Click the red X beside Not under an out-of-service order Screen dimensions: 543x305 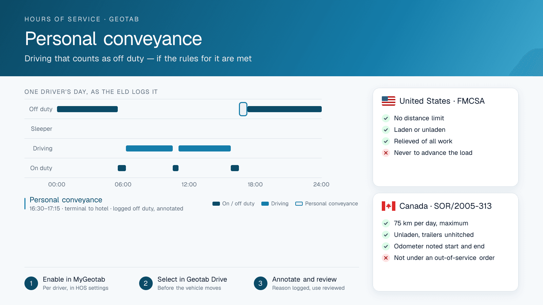pos(386,258)
